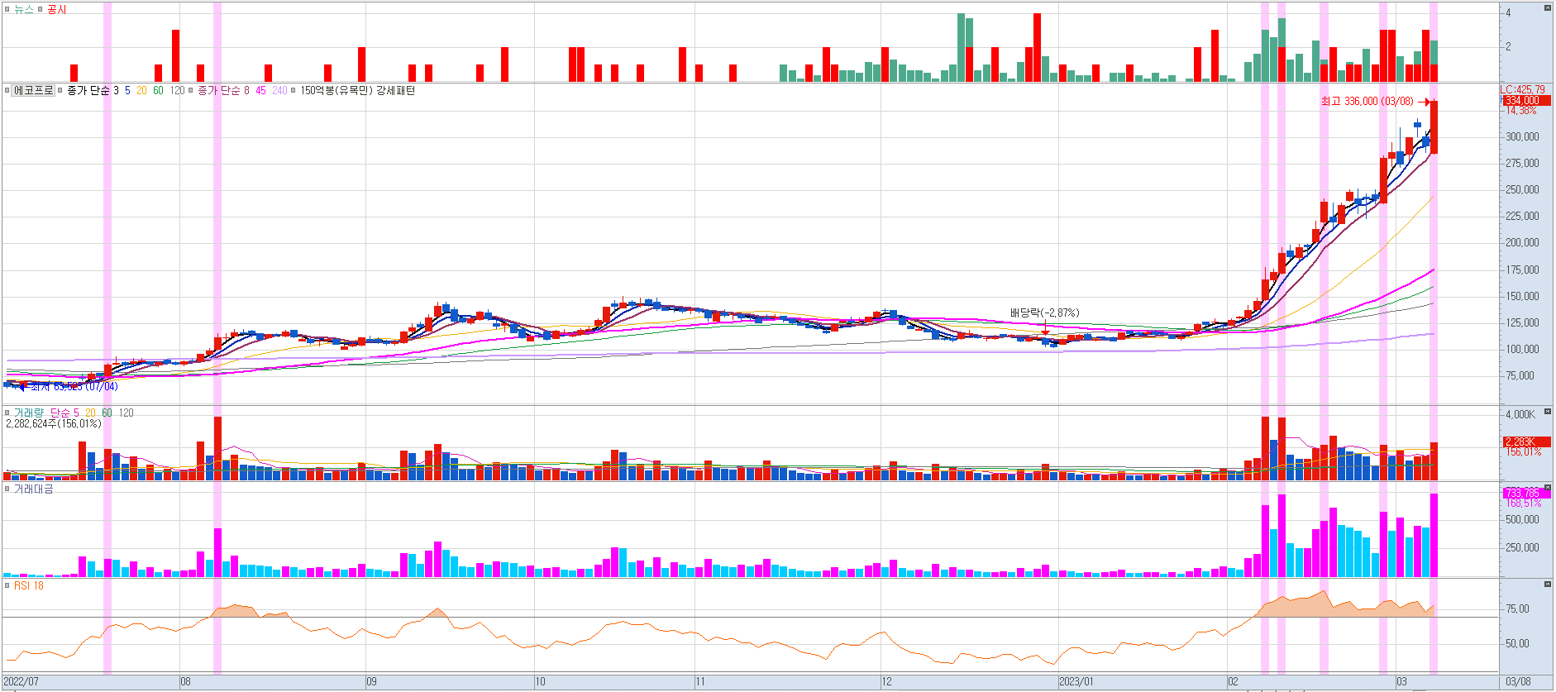This screenshot has height=692, width=1556.
Task: Click the 종가 단순 8 label
Action: point(223,91)
